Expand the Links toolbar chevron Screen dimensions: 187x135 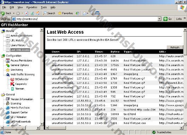point(185,18)
